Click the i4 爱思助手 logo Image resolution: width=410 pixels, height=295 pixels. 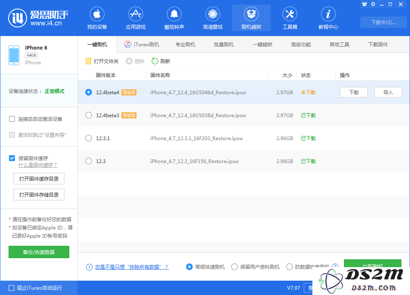click(38, 18)
